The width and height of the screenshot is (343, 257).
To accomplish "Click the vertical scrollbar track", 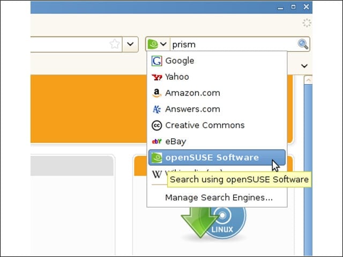I will 308,170.
